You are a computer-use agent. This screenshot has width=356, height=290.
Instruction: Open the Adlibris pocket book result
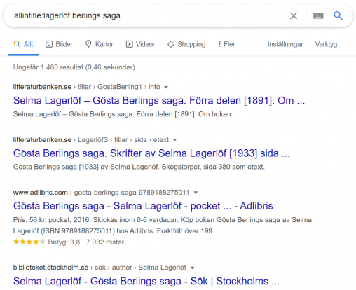(x=143, y=206)
